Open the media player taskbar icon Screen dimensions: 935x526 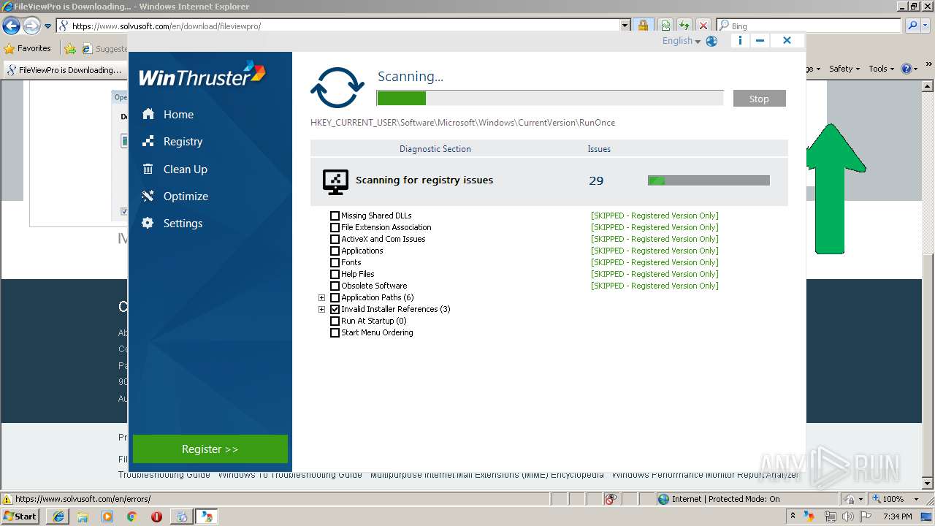[107, 517]
